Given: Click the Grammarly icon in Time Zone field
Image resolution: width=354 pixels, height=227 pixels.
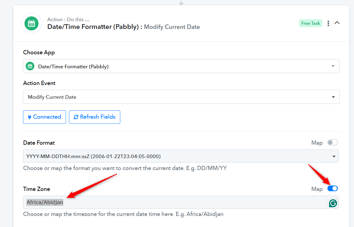Looking at the screenshot, I should tap(333, 203).
